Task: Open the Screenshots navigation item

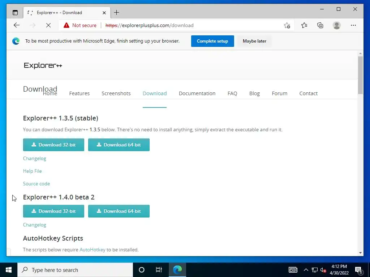Action: [116, 93]
